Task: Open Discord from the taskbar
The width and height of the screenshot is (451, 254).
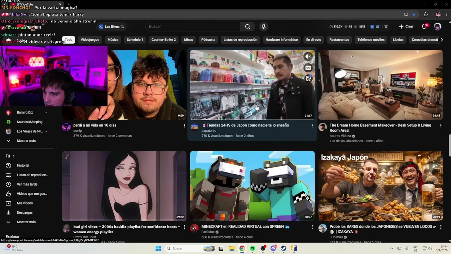Action: click(273, 248)
